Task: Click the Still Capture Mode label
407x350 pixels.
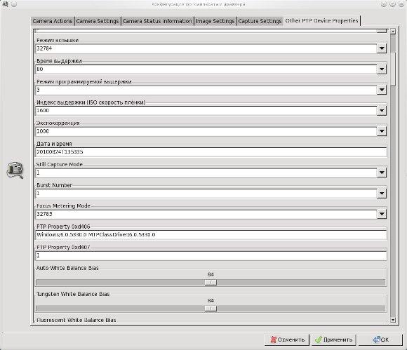Action: click(x=60, y=164)
